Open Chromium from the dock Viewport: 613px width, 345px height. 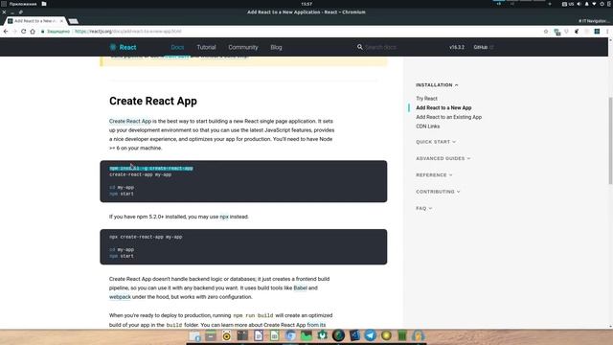pos(290,335)
